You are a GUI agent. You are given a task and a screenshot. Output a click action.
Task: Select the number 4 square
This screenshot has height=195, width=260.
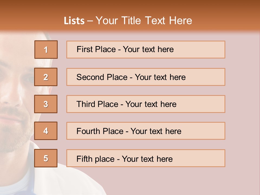(46, 131)
